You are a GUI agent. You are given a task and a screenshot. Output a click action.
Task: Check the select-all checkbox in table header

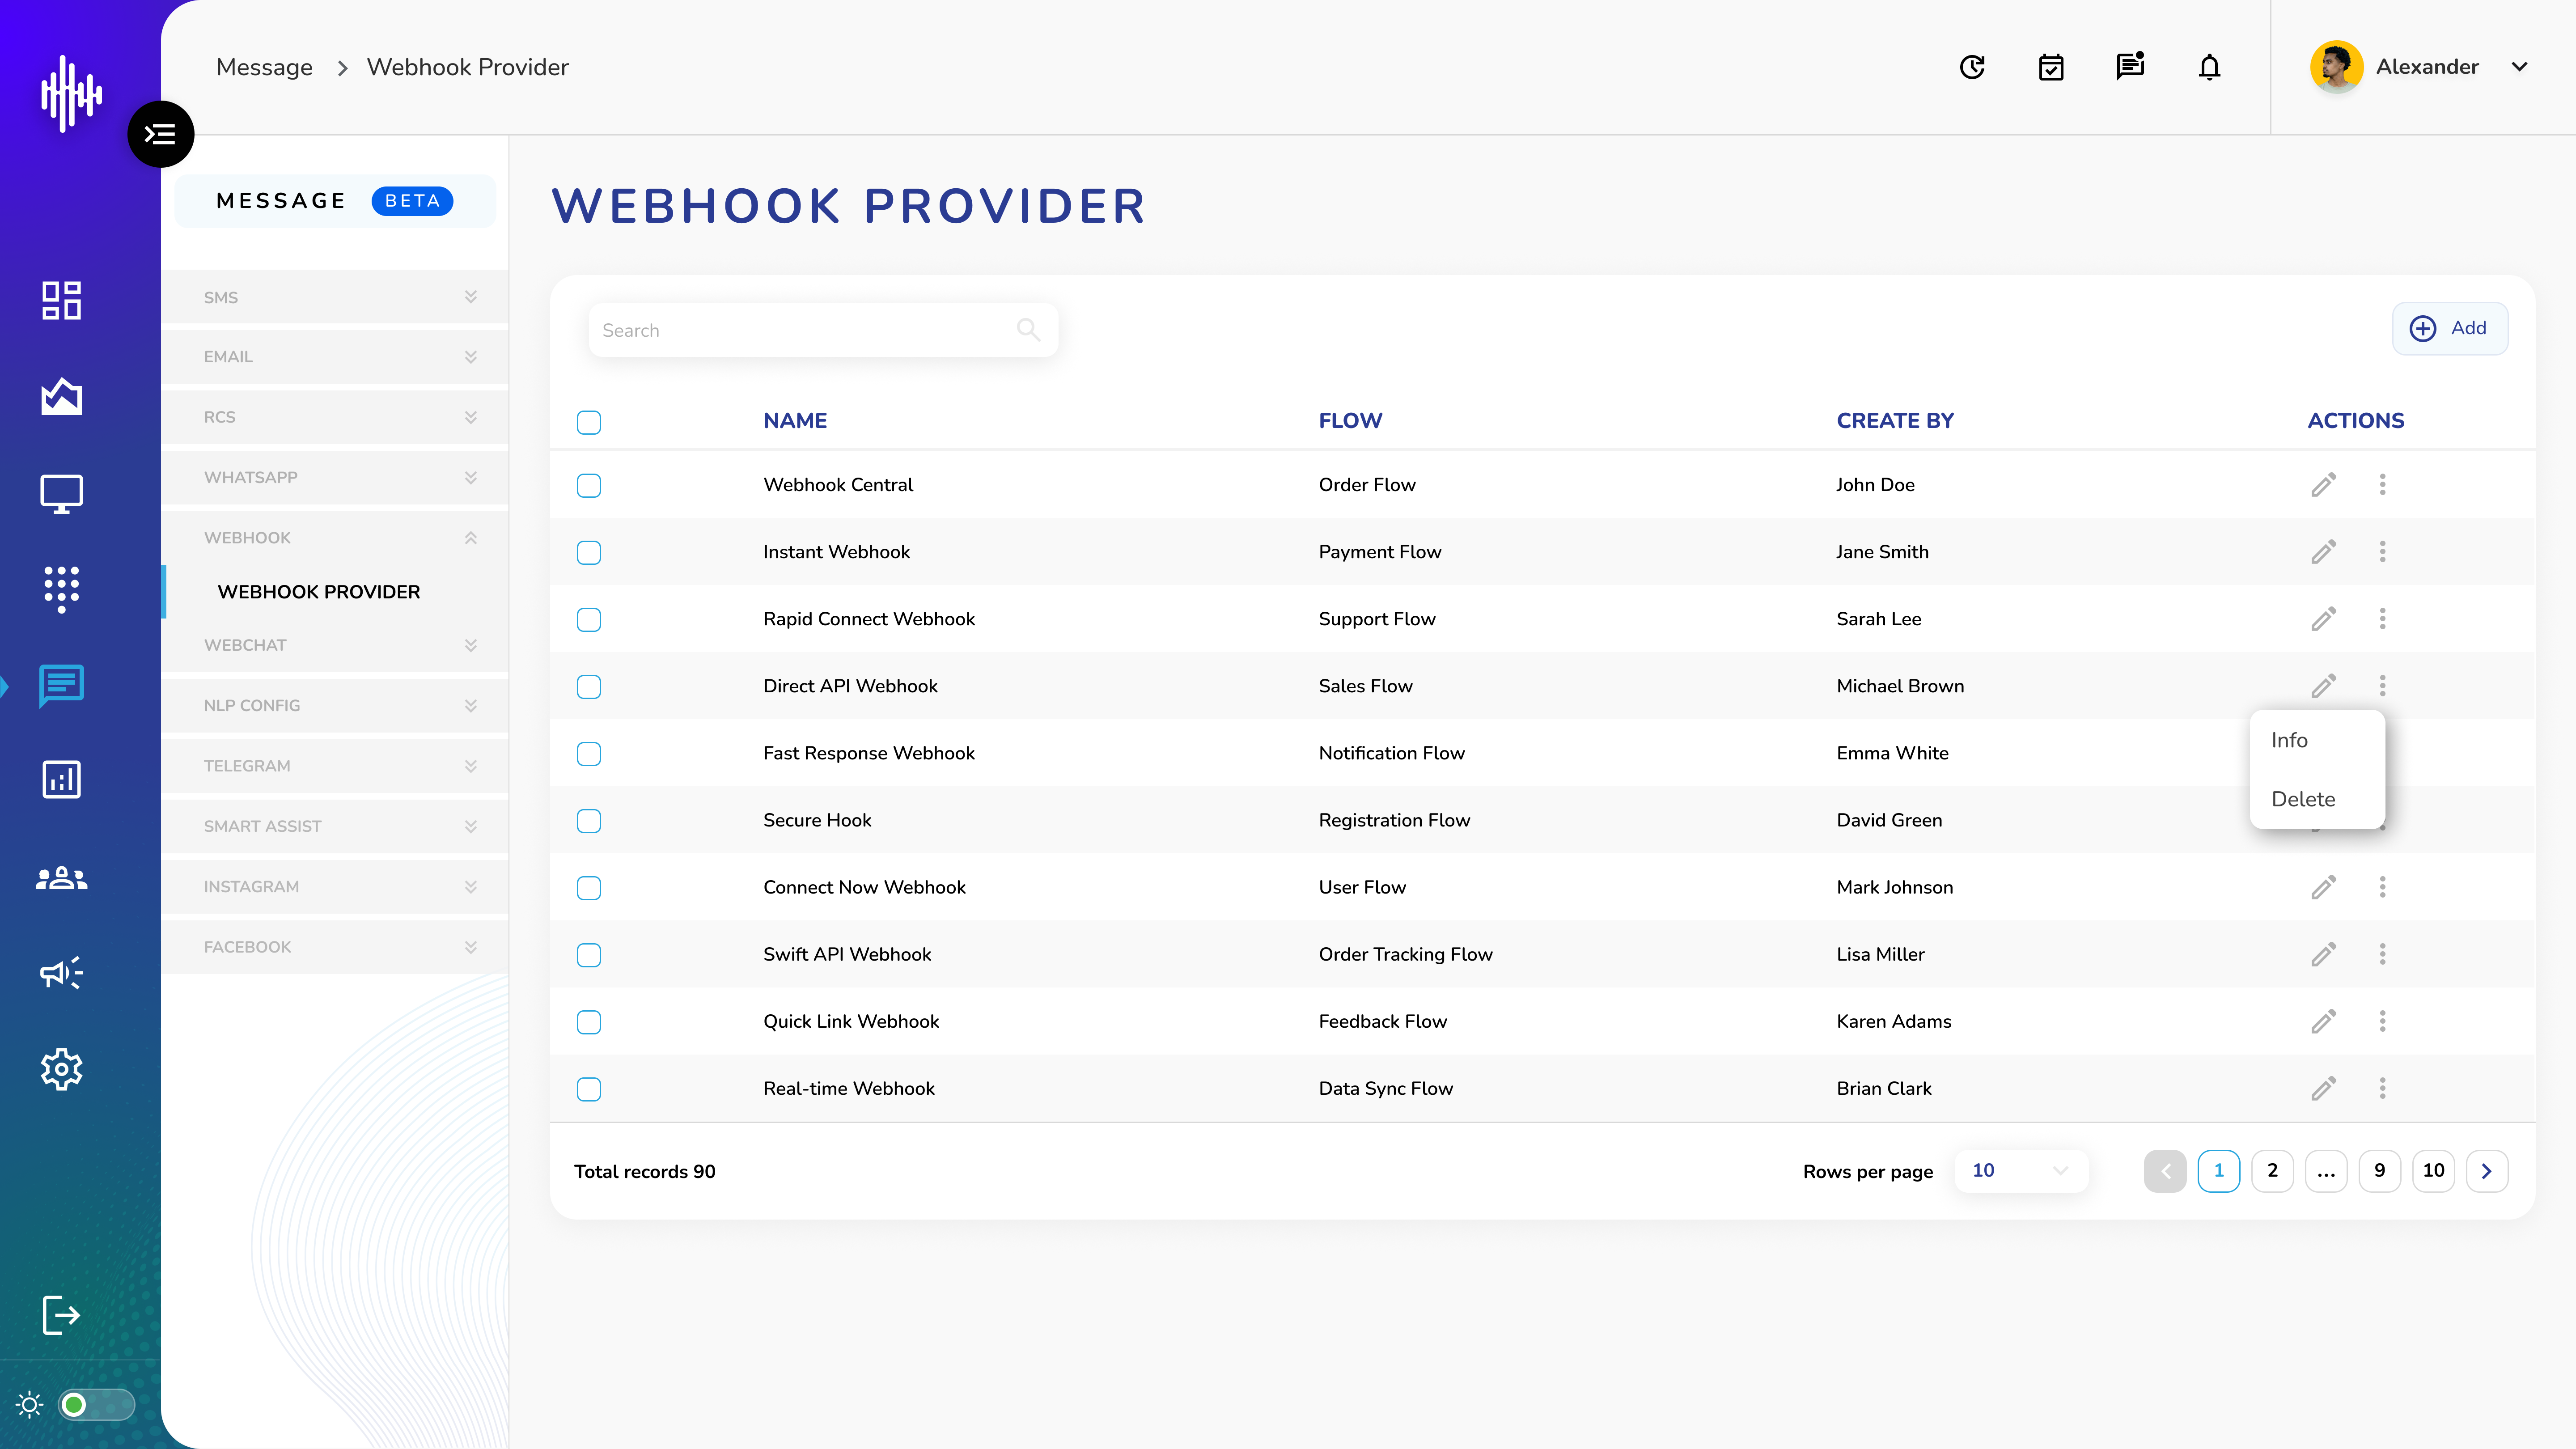tap(589, 422)
